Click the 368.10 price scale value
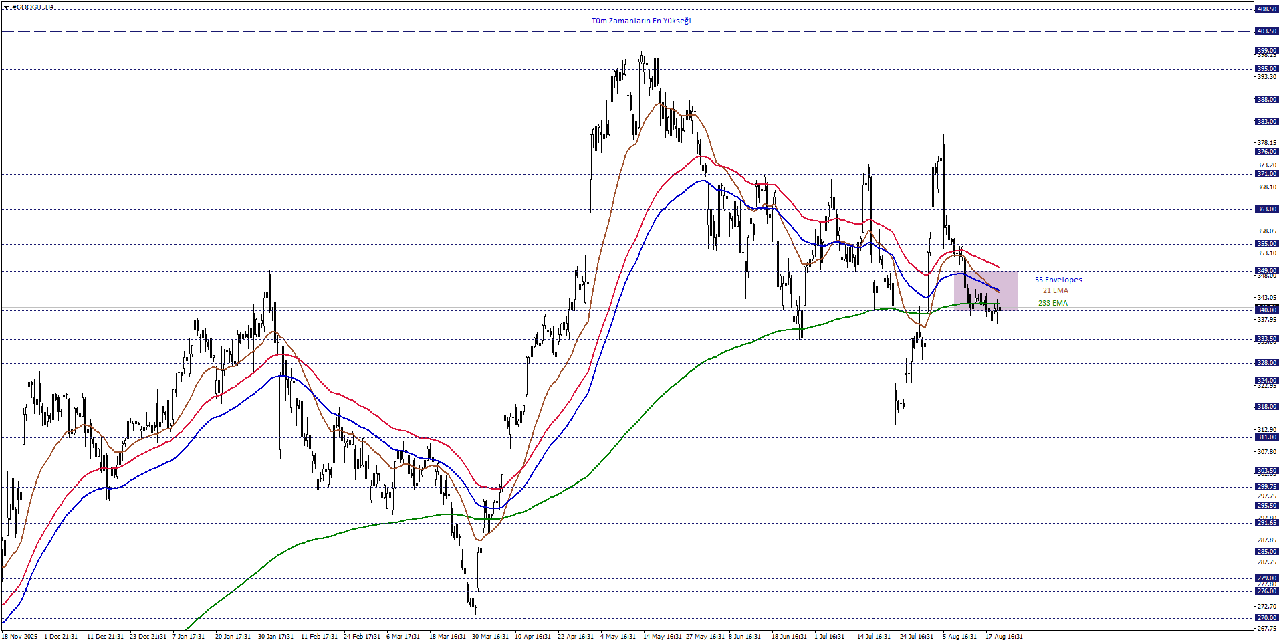The height and width of the screenshot is (644, 1281). click(1267, 187)
